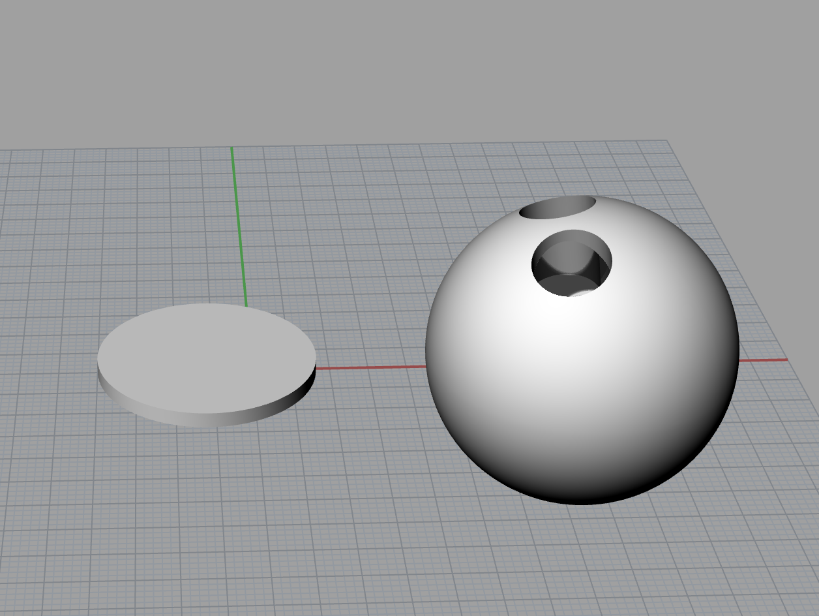Click red X-axis line between disc and sphere
This screenshot has height=616, width=819.
click(x=371, y=367)
